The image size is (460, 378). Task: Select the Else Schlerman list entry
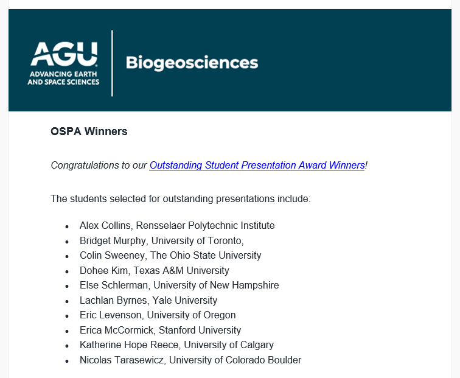179,285
